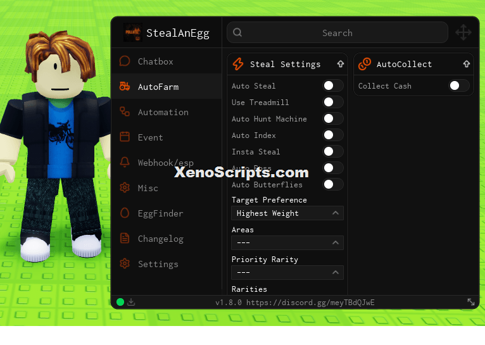Viewport: 485px width, 345px height.
Task: Open the Misc tab
Action: pos(167,188)
